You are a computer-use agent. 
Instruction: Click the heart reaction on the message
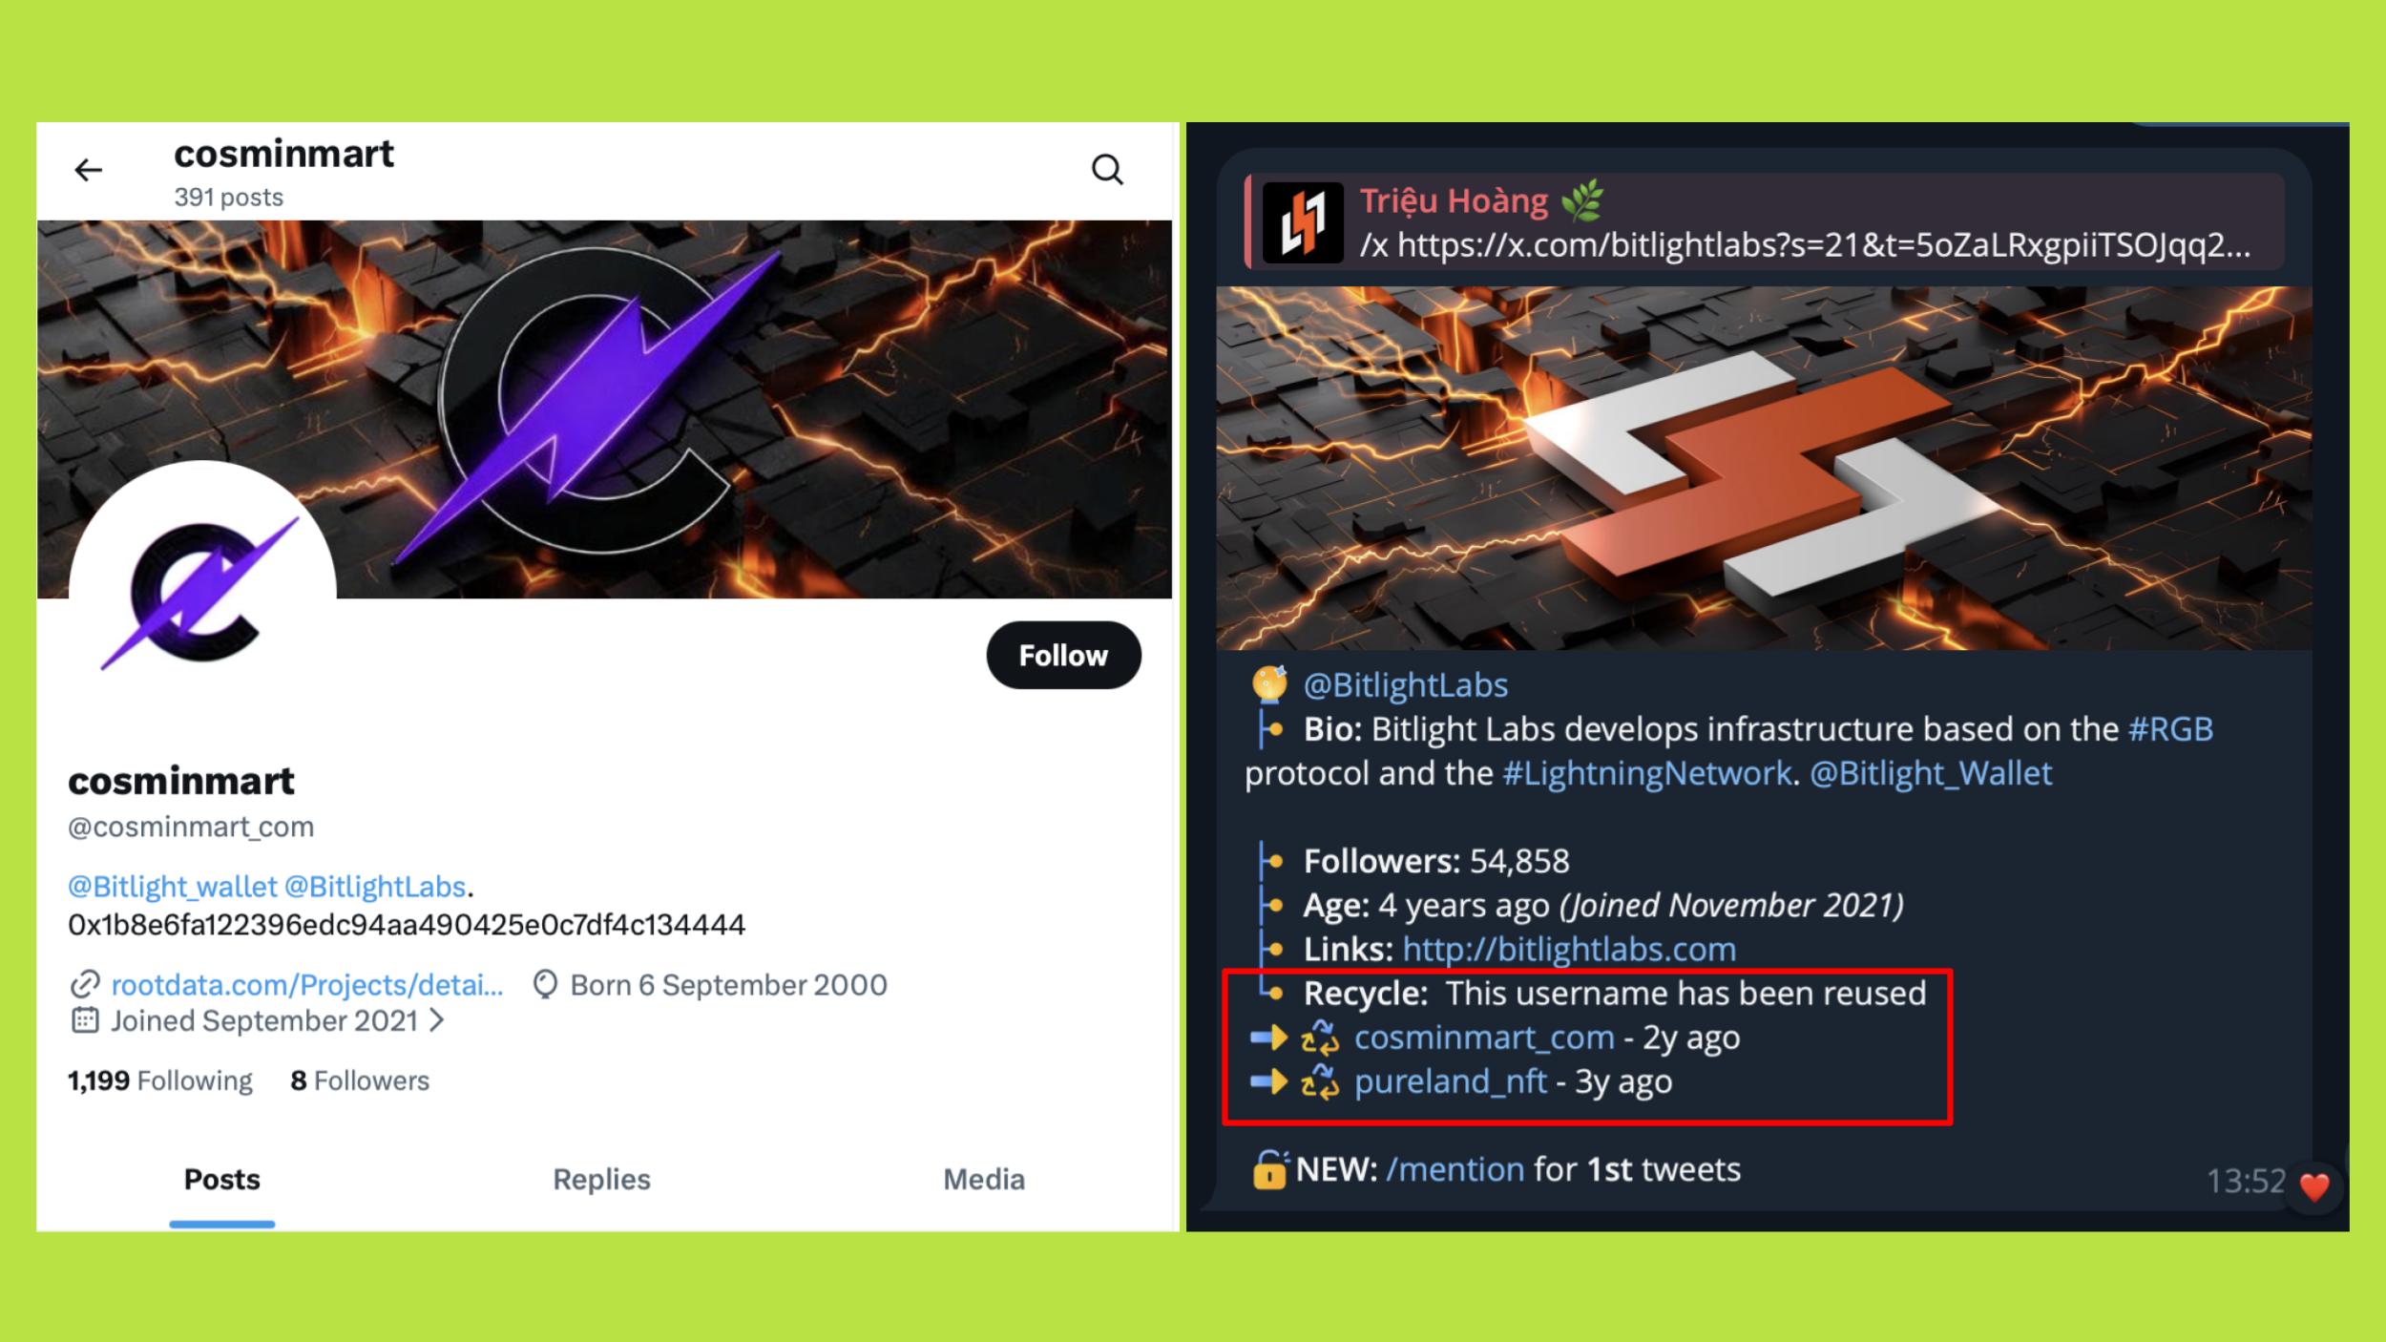point(2314,1186)
